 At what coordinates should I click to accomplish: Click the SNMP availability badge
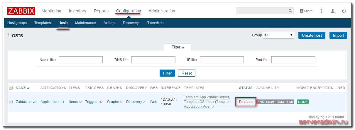[271, 102]
